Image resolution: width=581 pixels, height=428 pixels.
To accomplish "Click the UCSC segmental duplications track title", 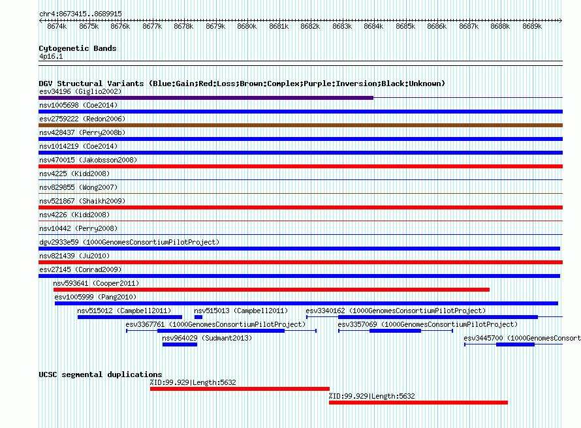I will [101, 374].
